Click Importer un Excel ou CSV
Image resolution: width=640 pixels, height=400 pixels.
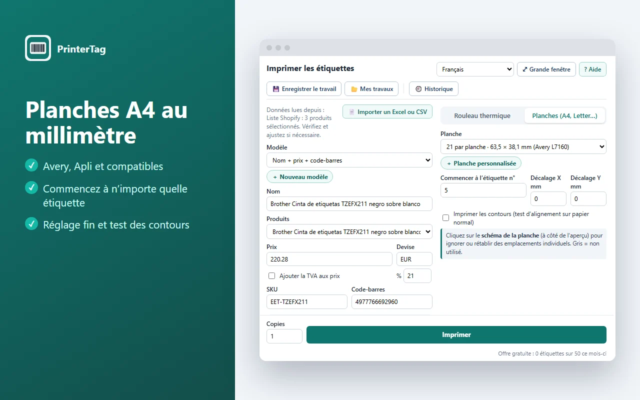click(x=387, y=112)
